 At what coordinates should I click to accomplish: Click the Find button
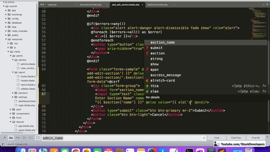pos(216,138)
